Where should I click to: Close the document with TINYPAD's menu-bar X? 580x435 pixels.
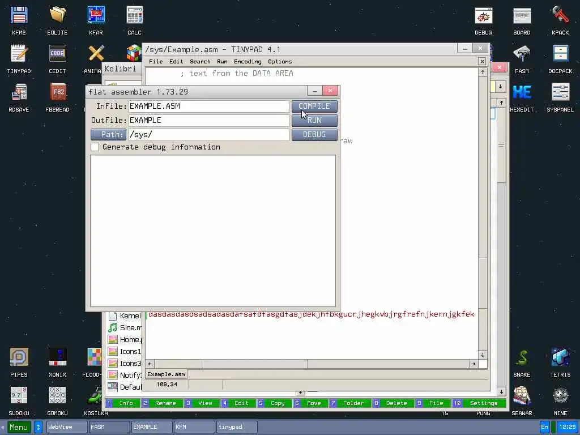(482, 61)
